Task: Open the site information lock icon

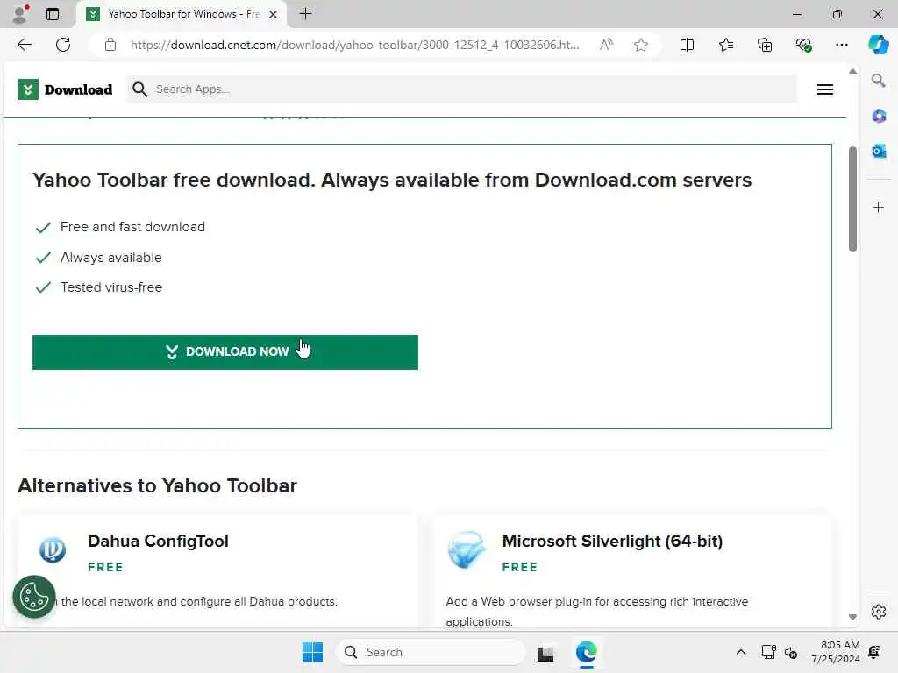Action: tap(110, 45)
